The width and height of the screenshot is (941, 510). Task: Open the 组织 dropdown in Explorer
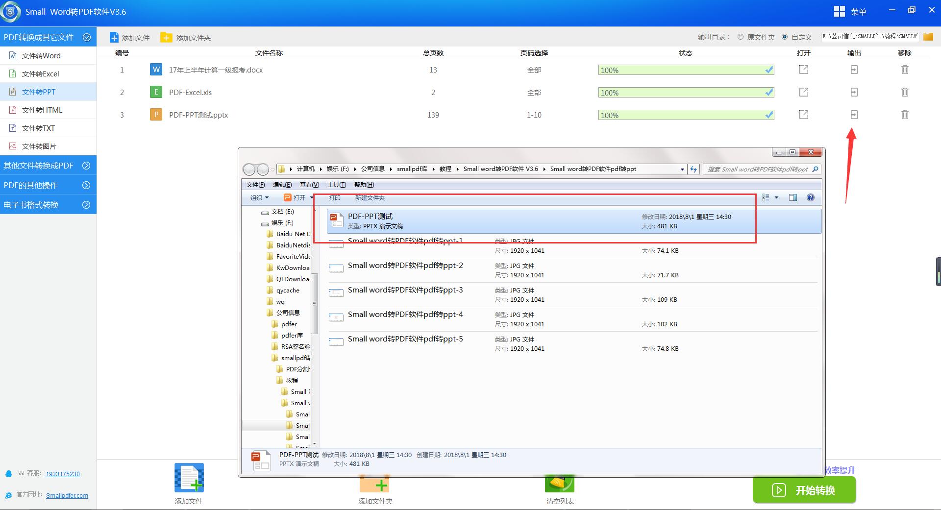tap(259, 197)
